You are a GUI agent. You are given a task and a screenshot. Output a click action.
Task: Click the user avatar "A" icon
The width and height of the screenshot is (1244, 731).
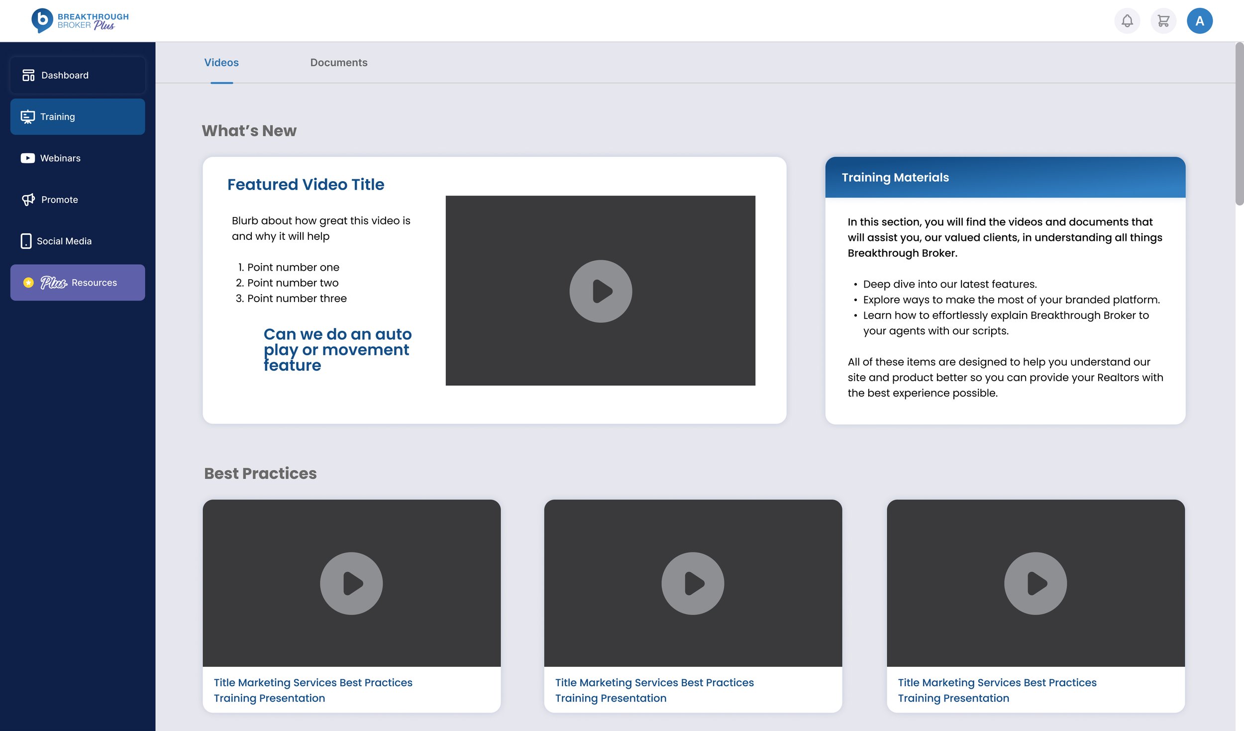(1199, 21)
